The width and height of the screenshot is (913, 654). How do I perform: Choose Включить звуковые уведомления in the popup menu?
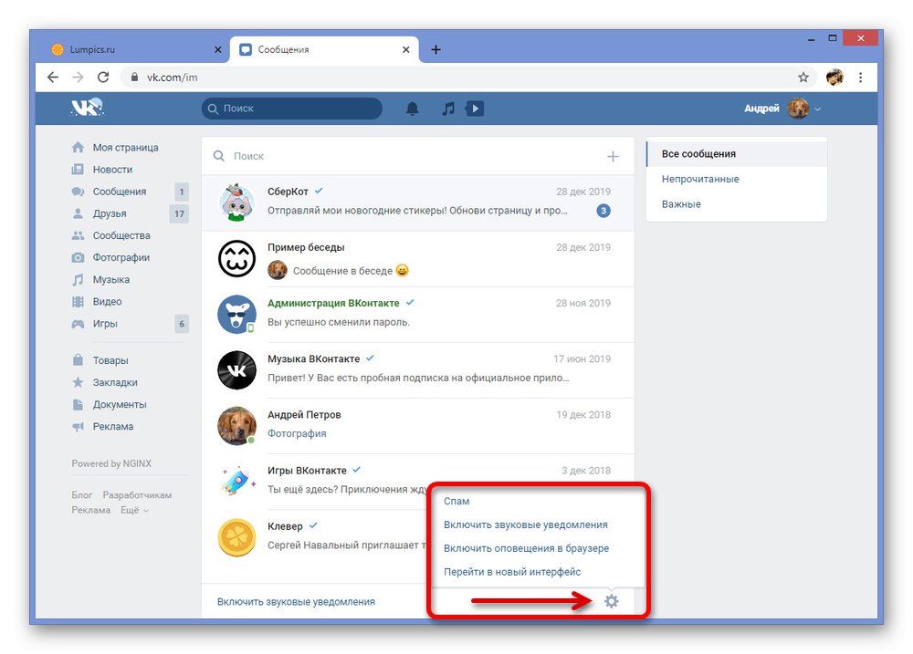tap(526, 524)
